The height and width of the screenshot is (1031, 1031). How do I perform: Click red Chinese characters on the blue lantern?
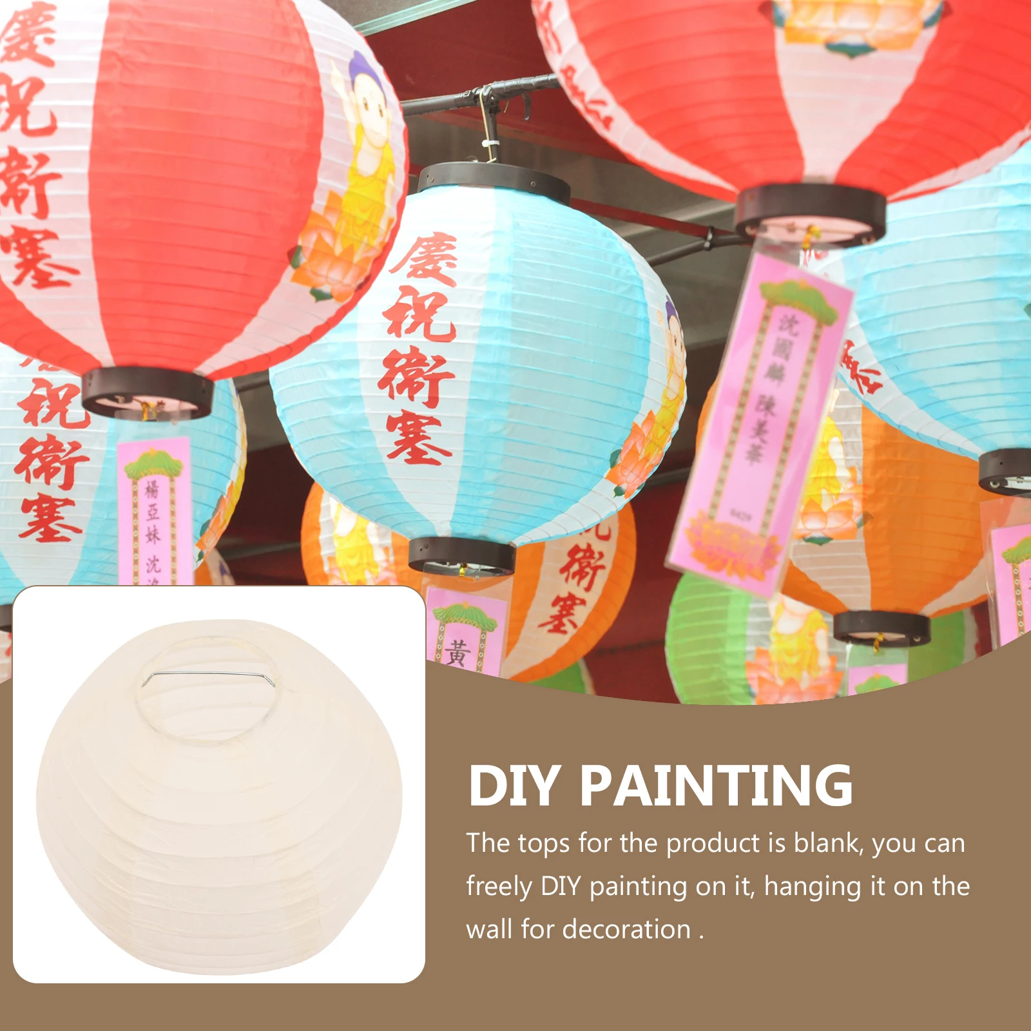(419, 348)
